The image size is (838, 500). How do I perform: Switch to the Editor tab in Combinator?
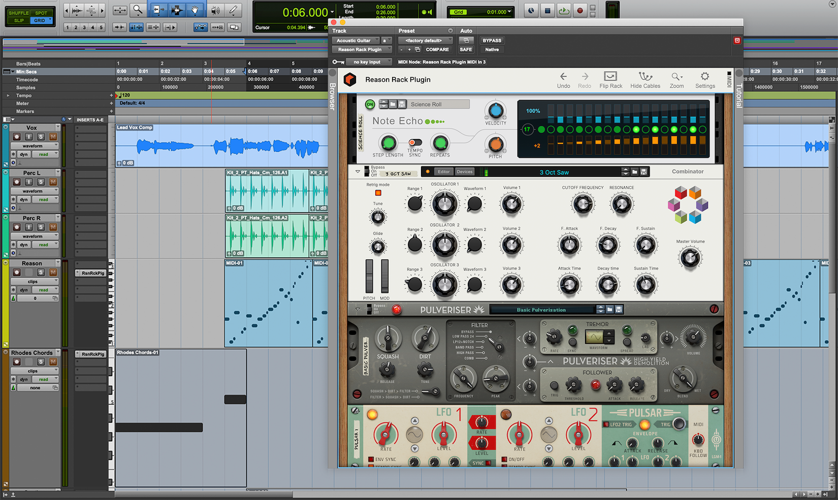(443, 172)
